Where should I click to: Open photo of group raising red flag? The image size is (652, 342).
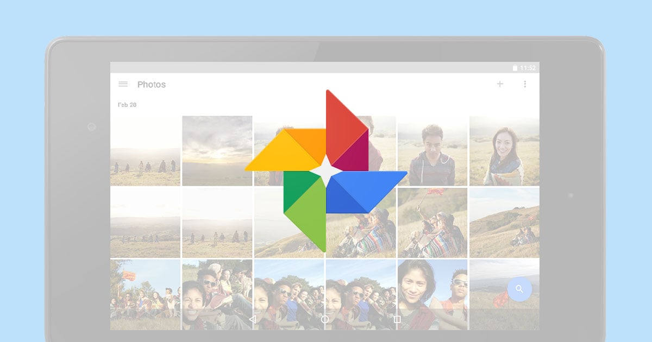(x=432, y=222)
